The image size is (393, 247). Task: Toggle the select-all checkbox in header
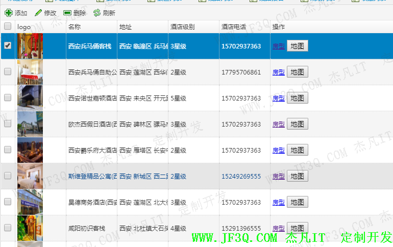[7, 26]
